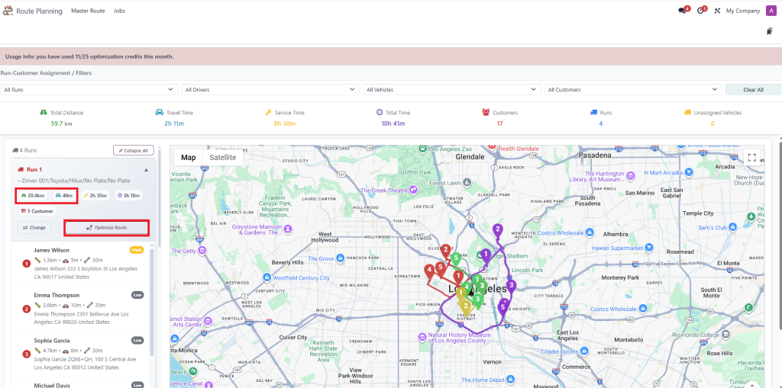Open the messages chat bubble icon
Image resolution: width=782 pixels, height=388 pixels.
pos(682,11)
